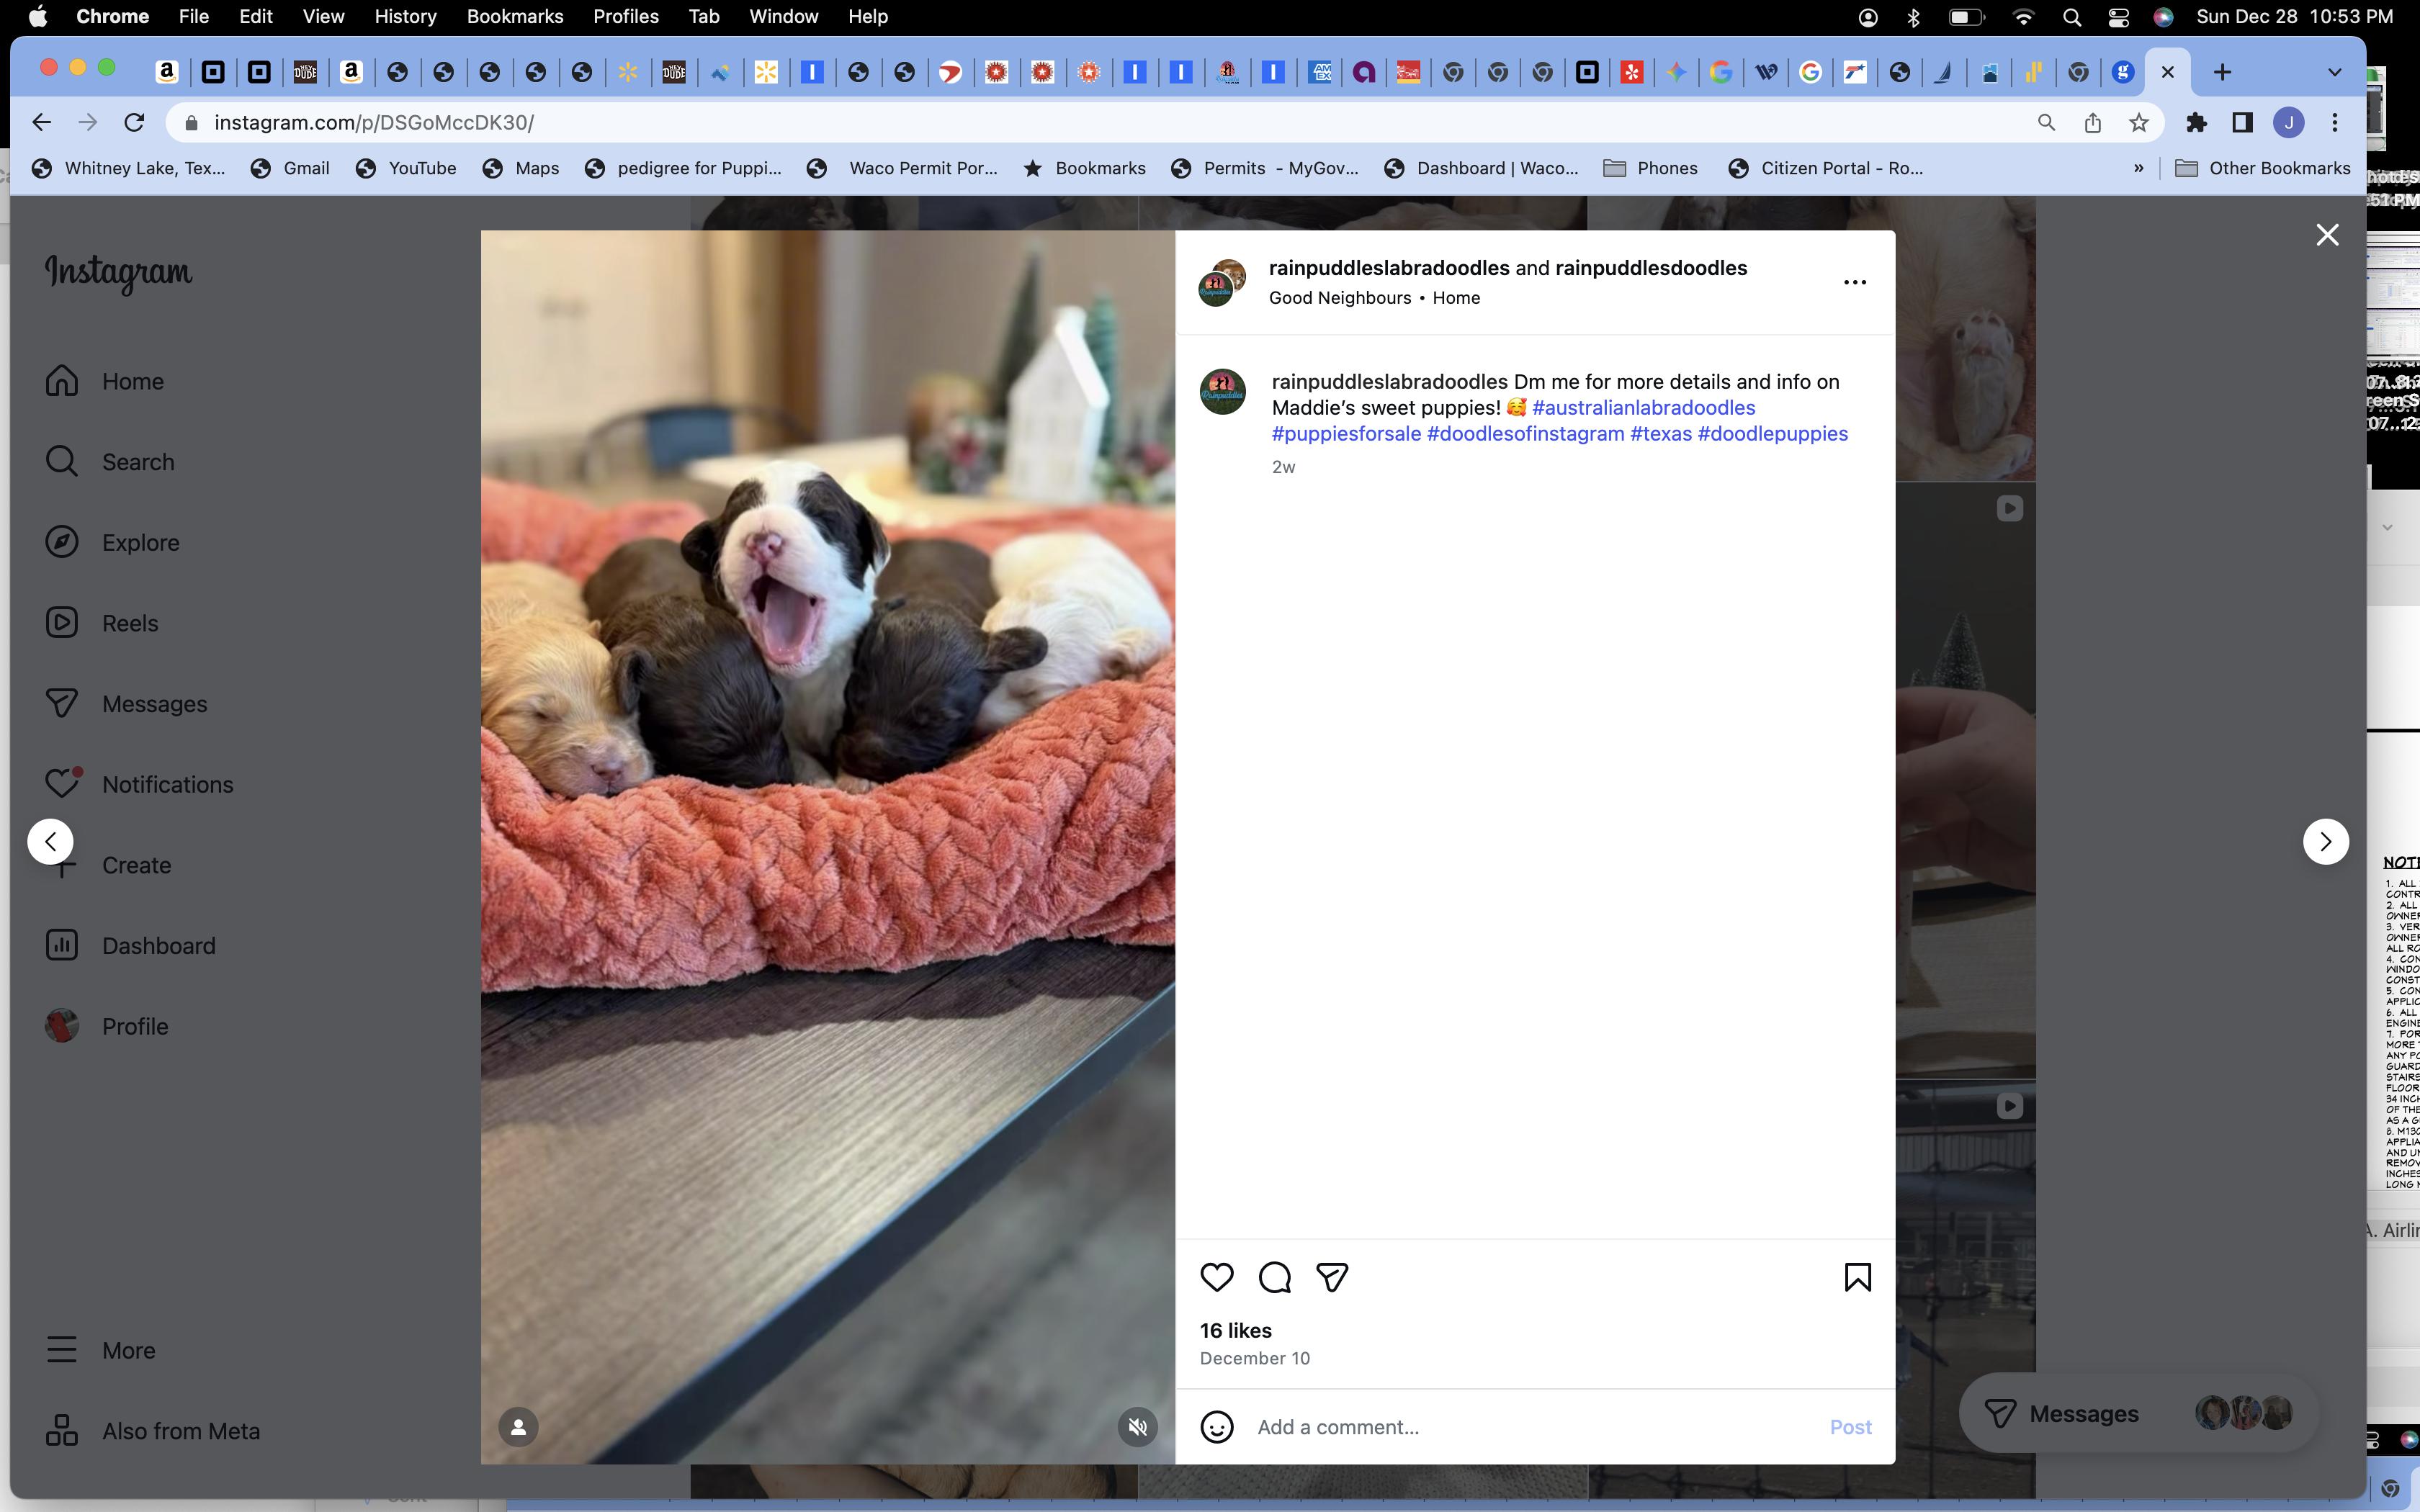The height and width of the screenshot is (1512, 2420).
Task: Open Reels from the sidebar
Action: pyautogui.click(x=129, y=623)
